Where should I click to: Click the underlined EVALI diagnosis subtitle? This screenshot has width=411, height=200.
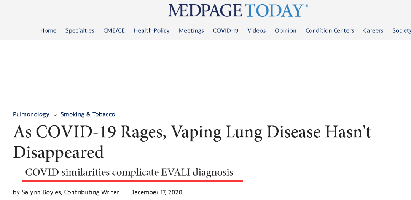coord(129,173)
